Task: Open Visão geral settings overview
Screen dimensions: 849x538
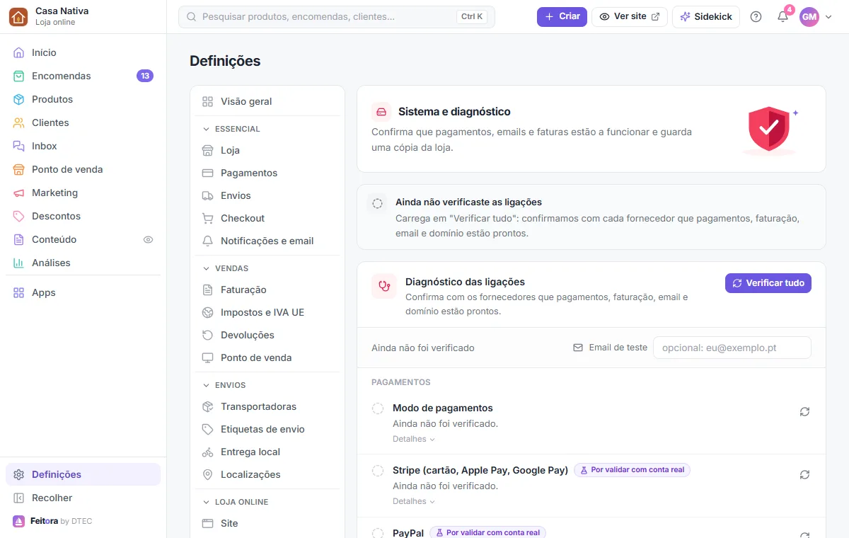Action: [267, 101]
